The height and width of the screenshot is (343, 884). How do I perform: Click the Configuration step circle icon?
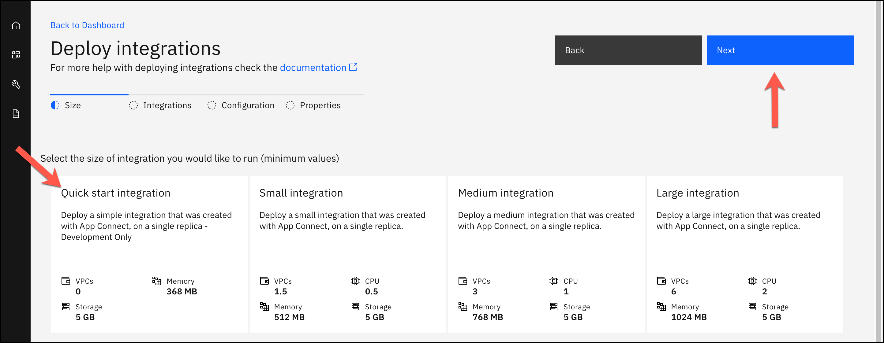click(x=212, y=105)
